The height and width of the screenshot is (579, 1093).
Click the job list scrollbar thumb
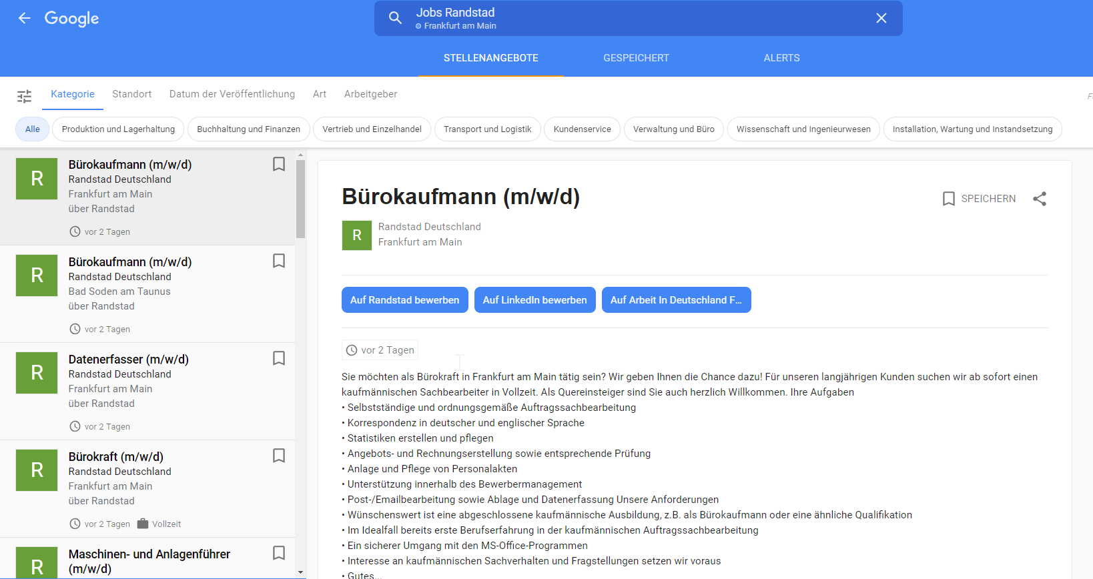300,199
